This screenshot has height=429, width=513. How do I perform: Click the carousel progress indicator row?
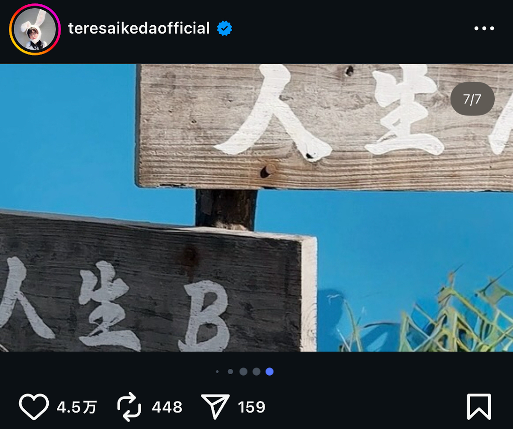point(242,372)
